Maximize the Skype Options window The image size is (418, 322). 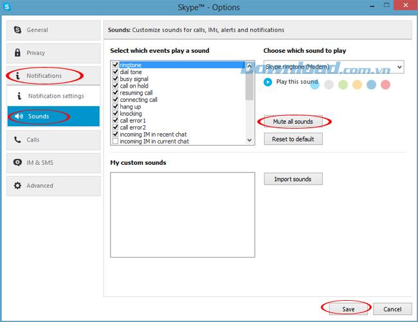coord(386,5)
